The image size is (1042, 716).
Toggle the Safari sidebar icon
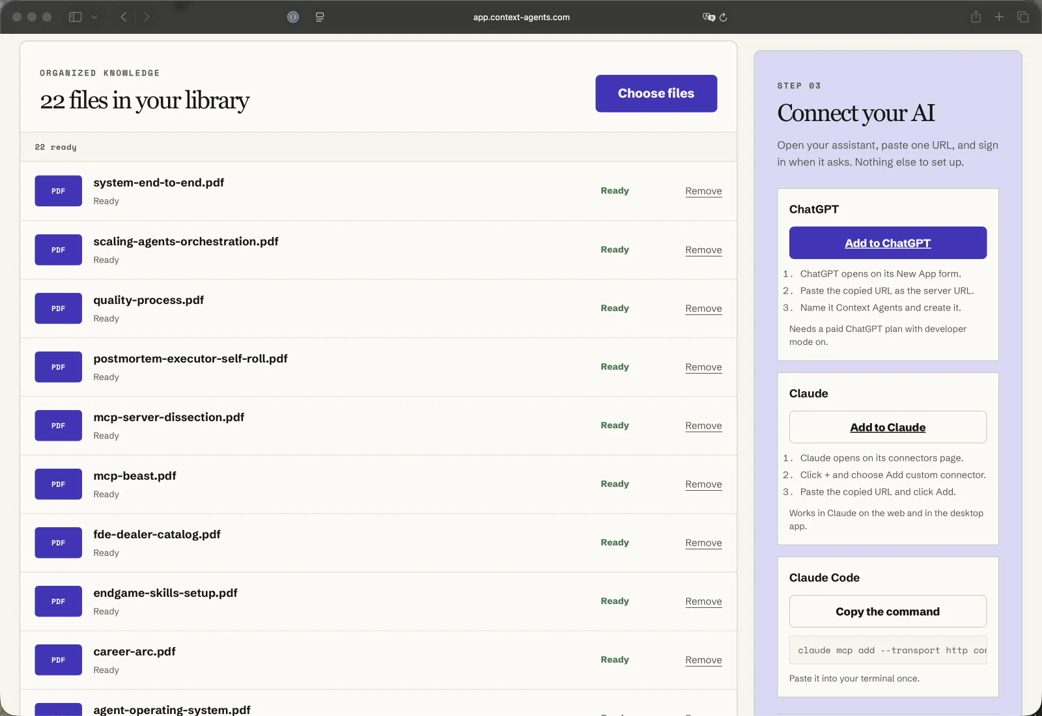tap(76, 17)
